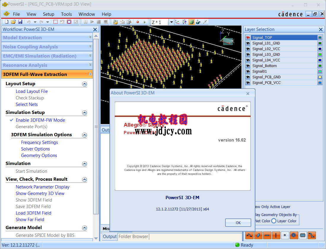Switch to the Folder Browser tab
Screen dimensions: 326x249
(133, 237)
